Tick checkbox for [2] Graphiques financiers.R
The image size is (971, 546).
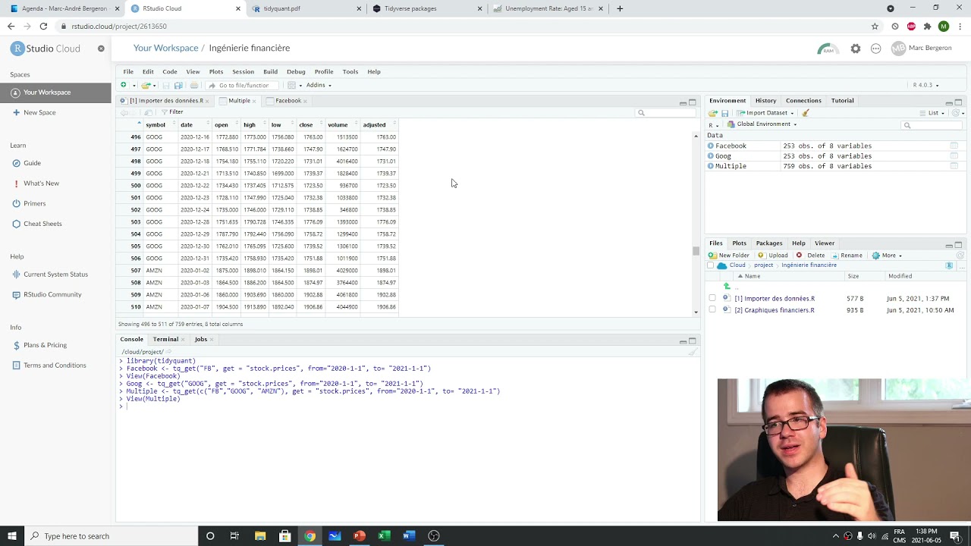click(712, 309)
